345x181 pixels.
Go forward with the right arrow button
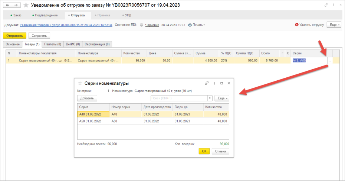pyautogui.click(x=16, y=5)
